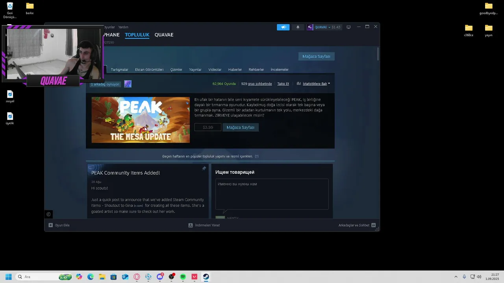
Task: Open Arkadaşlar ve Sohbet panel
Action: tap(357, 225)
